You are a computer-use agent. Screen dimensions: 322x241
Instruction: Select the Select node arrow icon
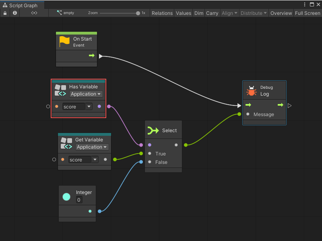click(152, 130)
